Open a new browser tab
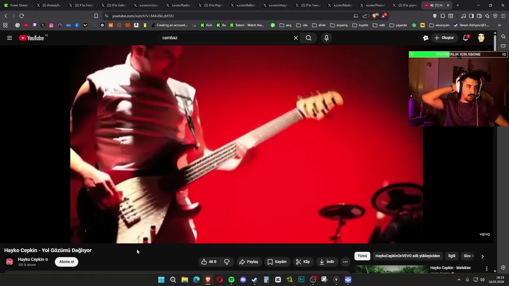This screenshot has height=286, width=509. point(458,5)
